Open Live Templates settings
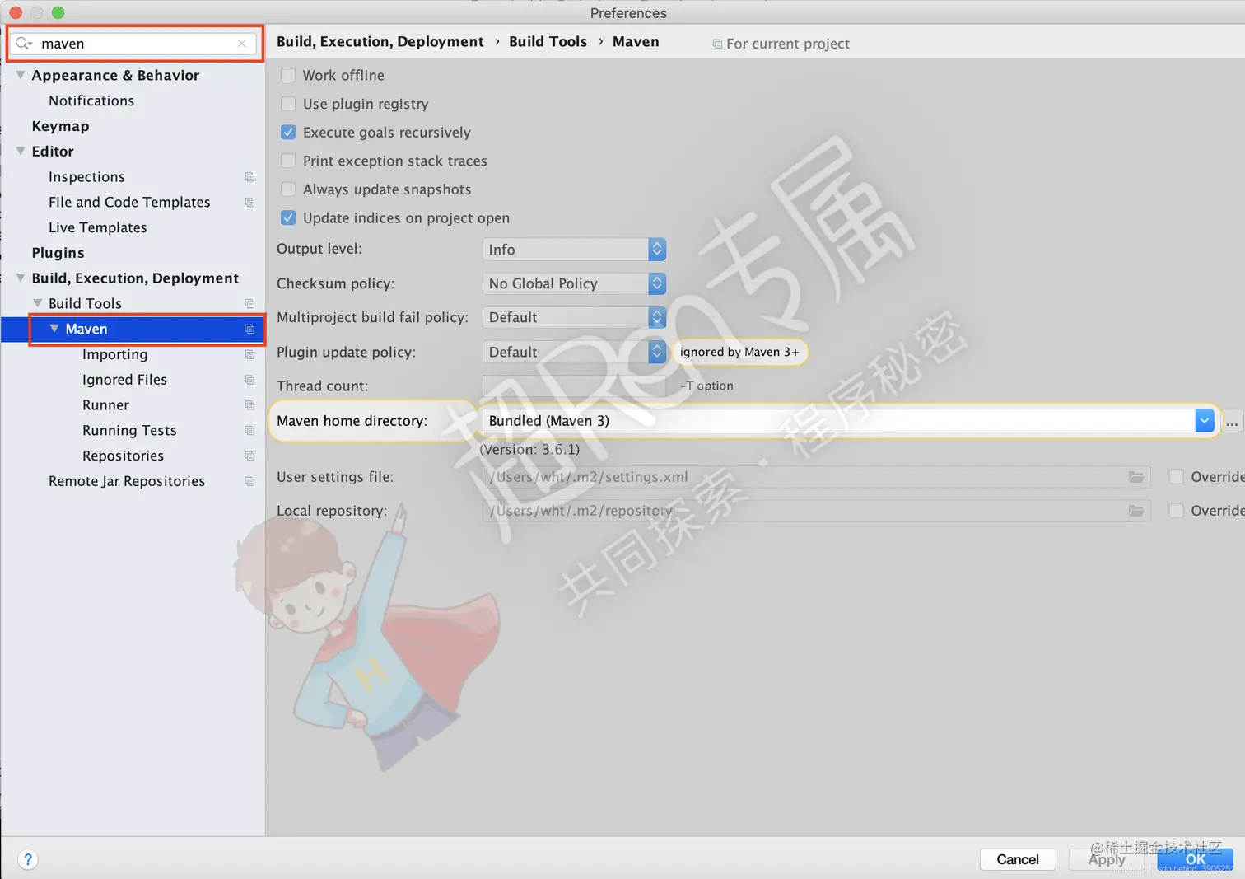1245x879 pixels. (x=97, y=227)
